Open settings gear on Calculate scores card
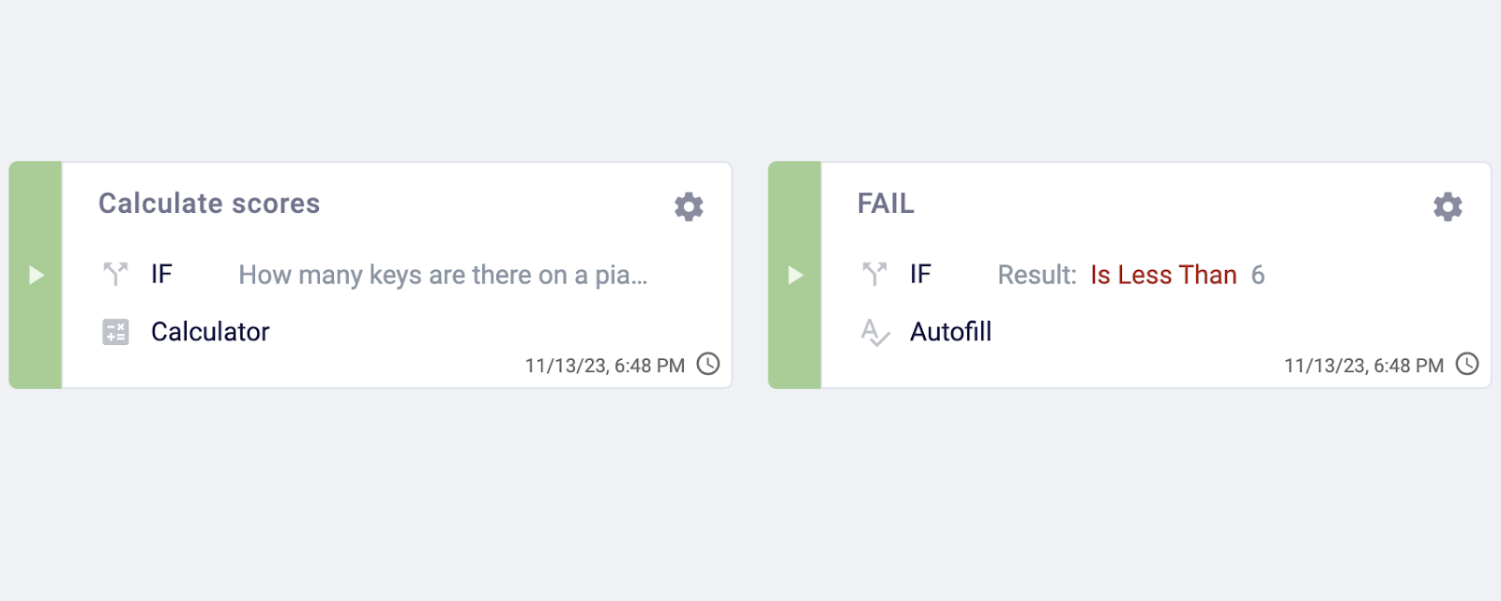 (x=689, y=206)
